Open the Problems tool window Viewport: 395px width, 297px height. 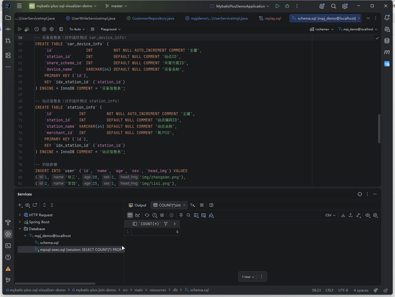click(8, 257)
